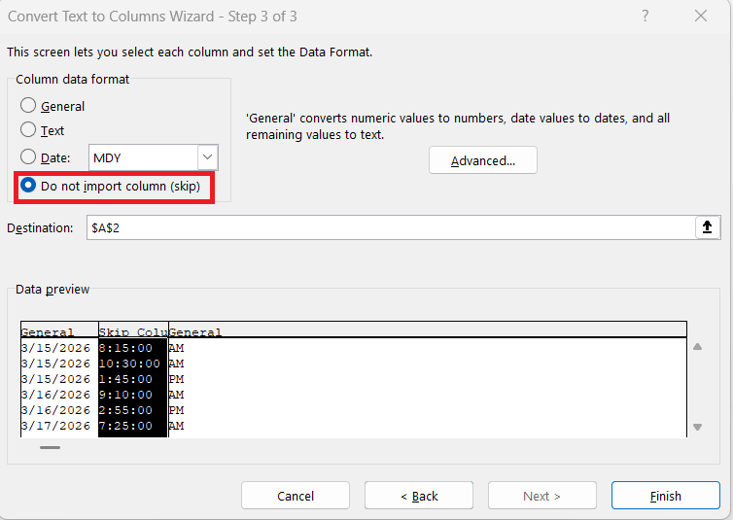Image resolution: width=733 pixels, height=520 pixels.
Task: Select the last General column header
Action: tap(195, 332)
